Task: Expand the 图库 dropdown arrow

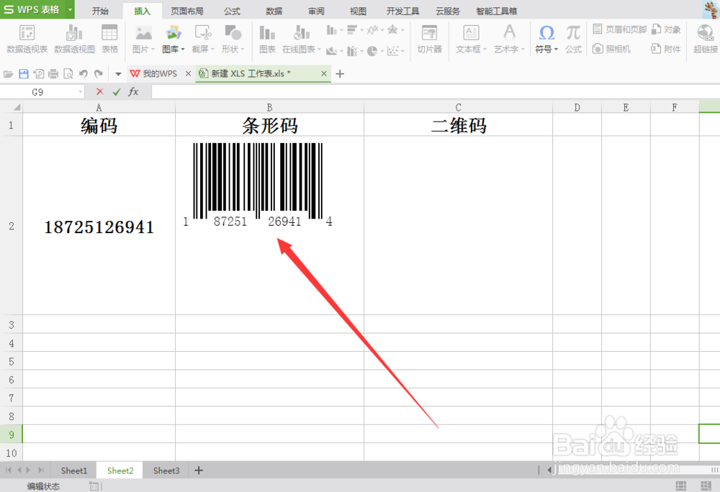Action: [183, 49]
